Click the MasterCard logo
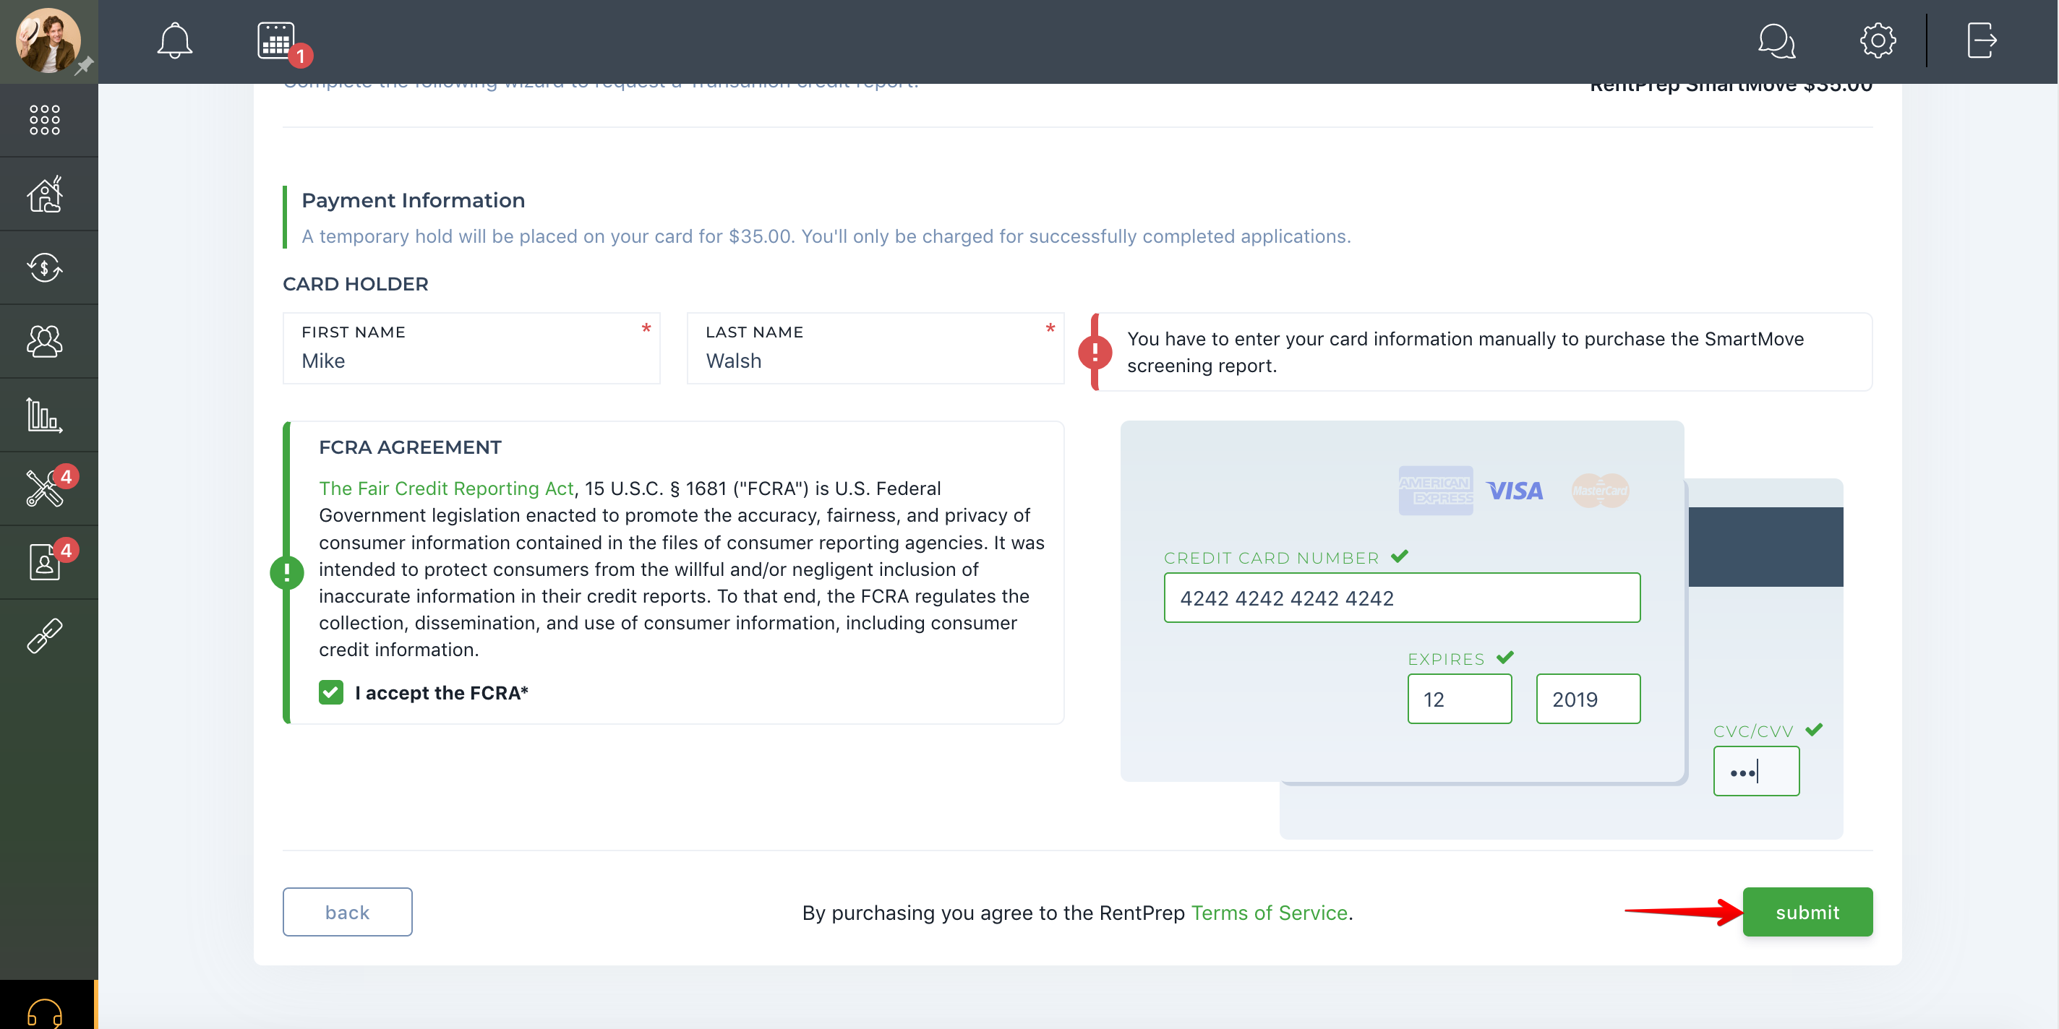This screenshot has height=1029, width=2059. pyautogui.click(x=1599, y=491)
